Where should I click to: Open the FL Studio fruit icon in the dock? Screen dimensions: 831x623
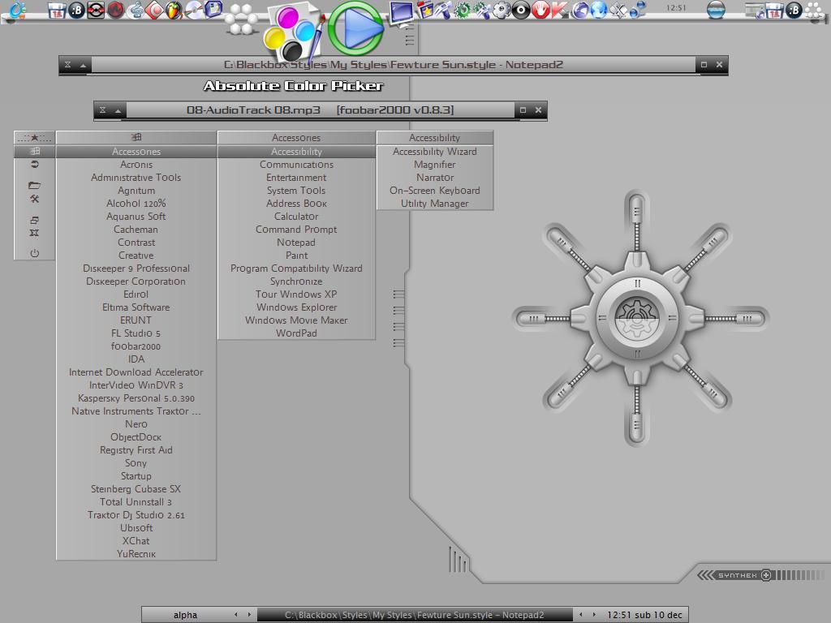point(174,10)
